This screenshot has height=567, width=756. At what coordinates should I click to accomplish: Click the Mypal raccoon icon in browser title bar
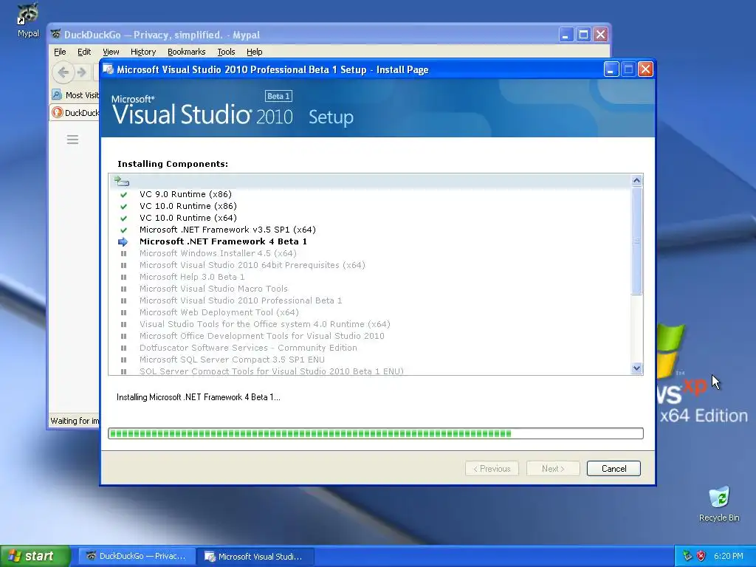56,35
